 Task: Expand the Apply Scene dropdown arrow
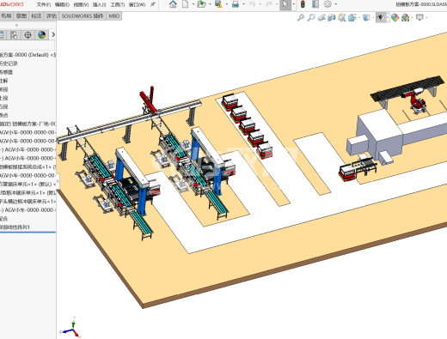point(413,18)
